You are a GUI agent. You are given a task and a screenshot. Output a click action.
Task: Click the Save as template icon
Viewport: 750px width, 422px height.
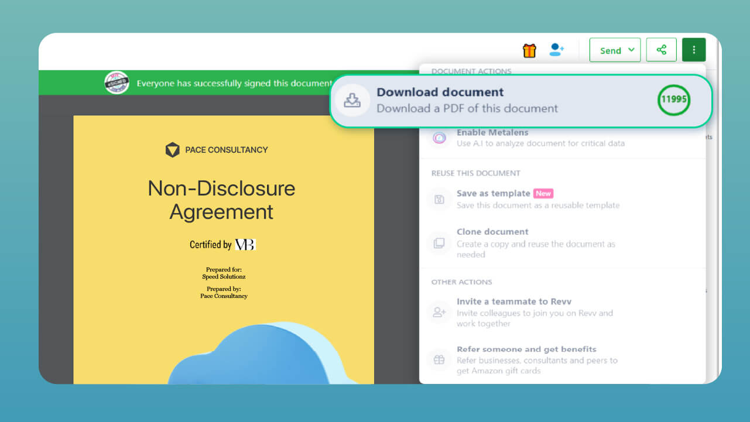tap(439, 200)
